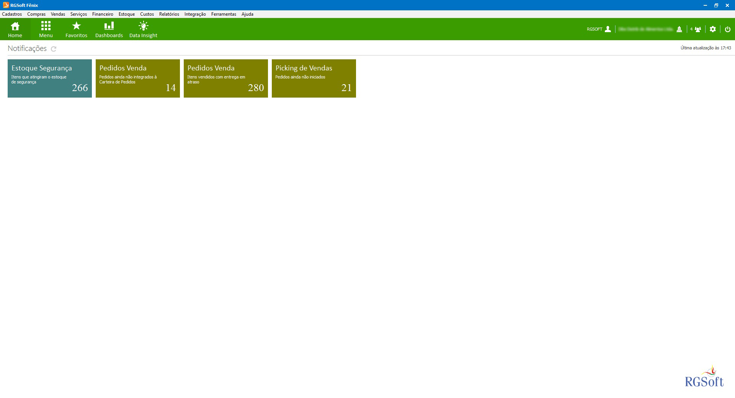735x398 pixels.
Task: Click Última atualização às 17:43 text
Action: click(x=706, y=48)
